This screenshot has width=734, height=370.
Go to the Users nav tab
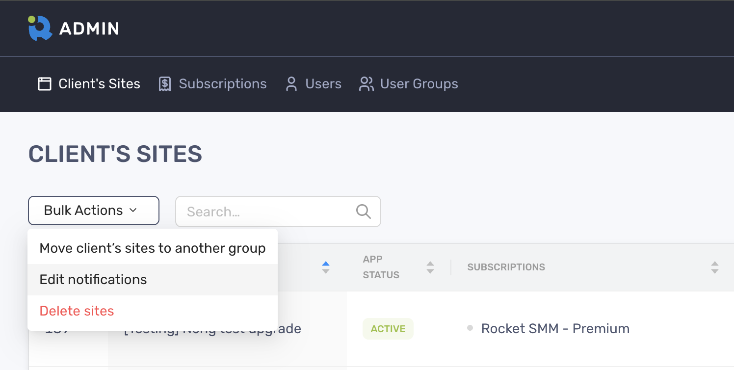(323, 84)
